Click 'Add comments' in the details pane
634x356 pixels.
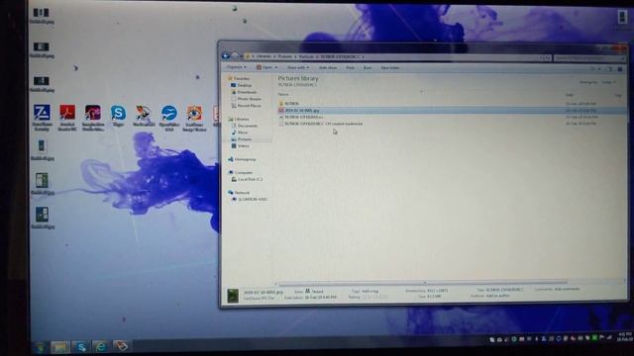coord(567,289)
